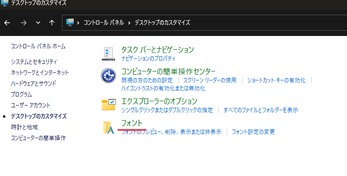Go up one level with Up arrow

[x=52, y=23]
